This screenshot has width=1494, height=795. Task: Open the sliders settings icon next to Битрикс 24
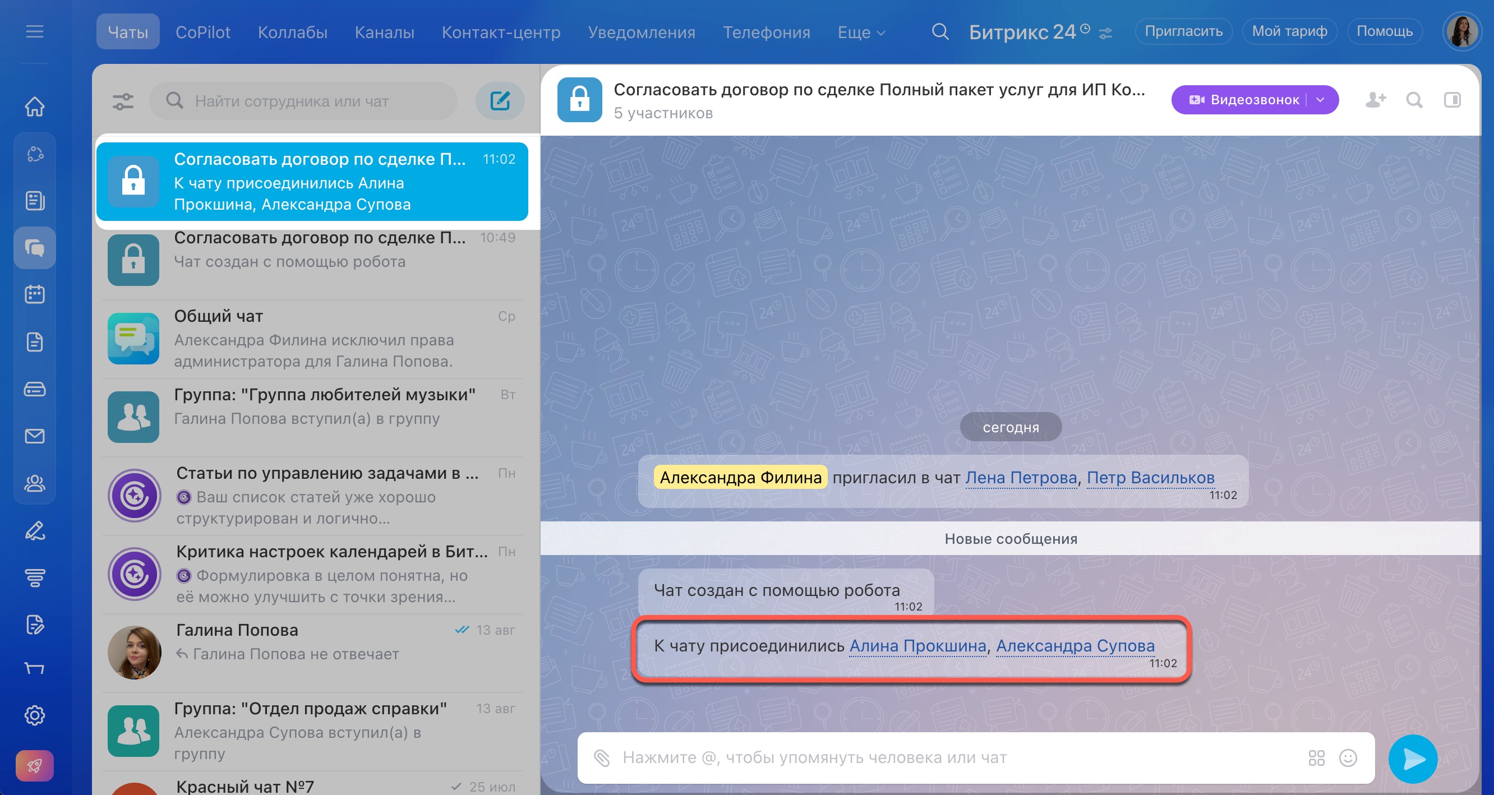1105,34
